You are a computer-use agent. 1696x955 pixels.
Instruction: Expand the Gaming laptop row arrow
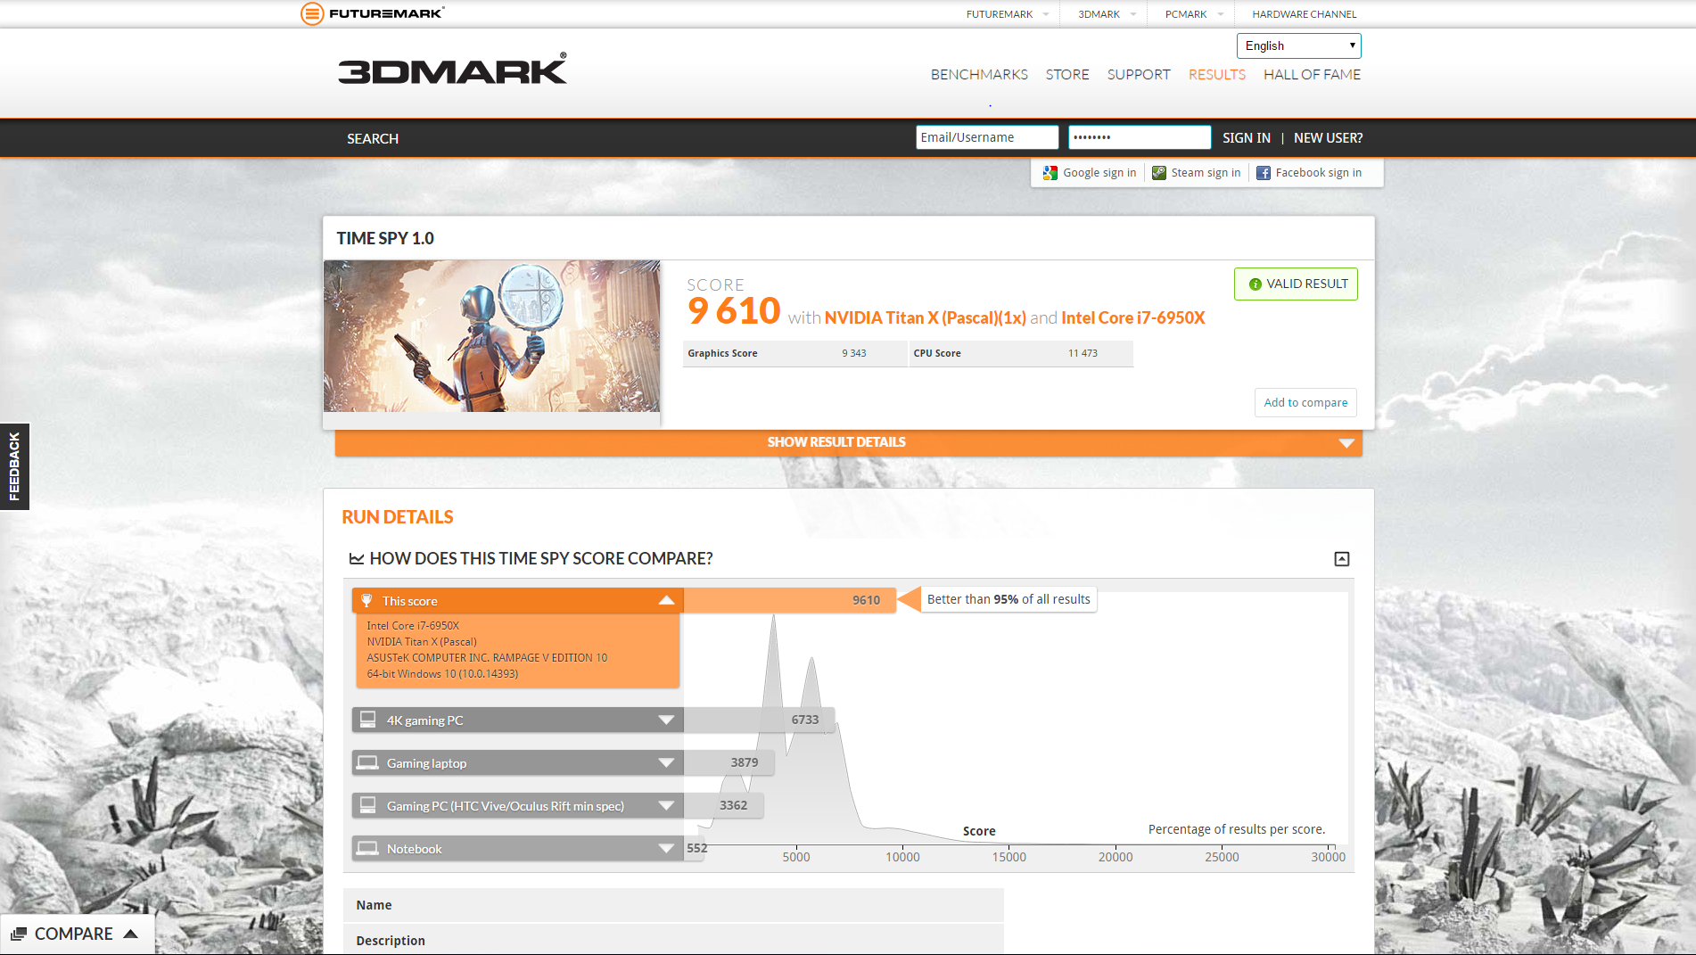pyautogui.click(x=666, y=763)
